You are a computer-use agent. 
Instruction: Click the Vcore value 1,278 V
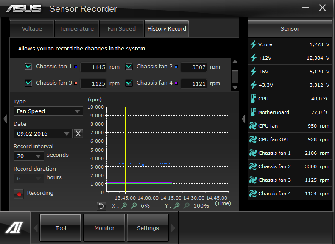[x=319, y=44]
